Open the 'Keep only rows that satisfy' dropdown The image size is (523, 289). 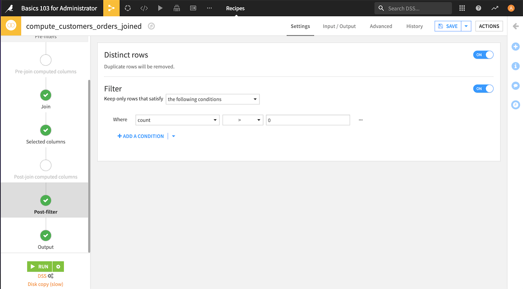(212, 99)
